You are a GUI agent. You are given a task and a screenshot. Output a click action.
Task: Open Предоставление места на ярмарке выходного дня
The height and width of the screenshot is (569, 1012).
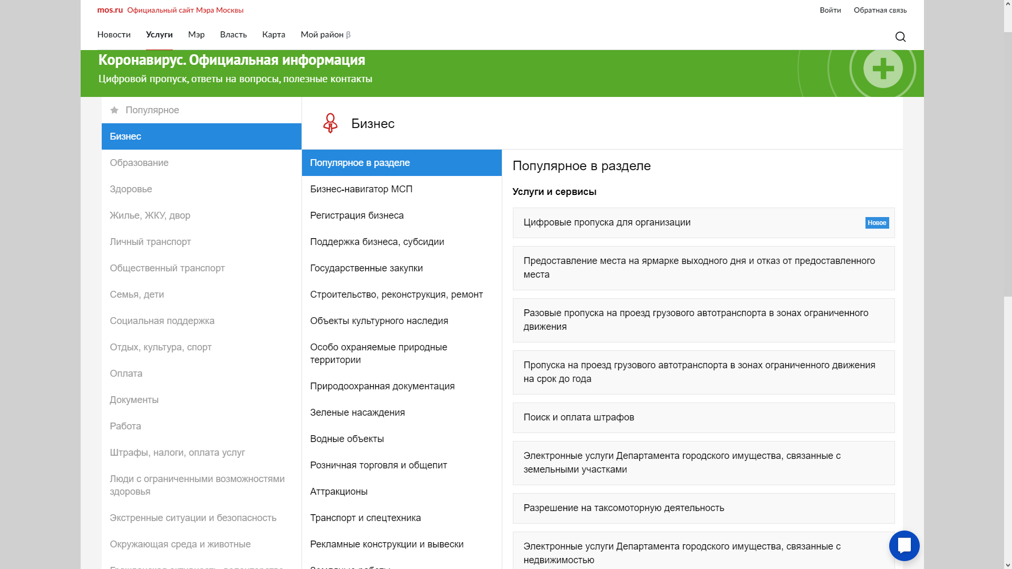coord(704,268)
